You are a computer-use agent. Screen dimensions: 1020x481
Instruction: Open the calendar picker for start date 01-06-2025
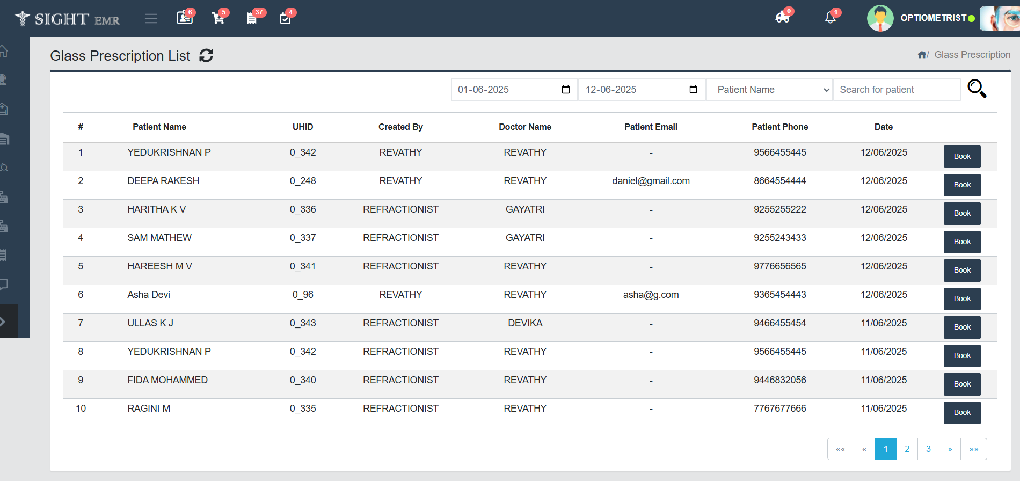pyautogui.click(x=565, y=90)
